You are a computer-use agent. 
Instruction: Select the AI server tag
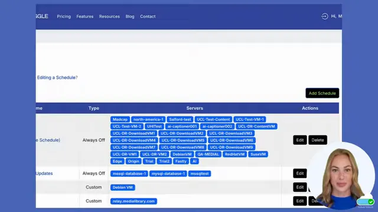[x=194, y=161]
